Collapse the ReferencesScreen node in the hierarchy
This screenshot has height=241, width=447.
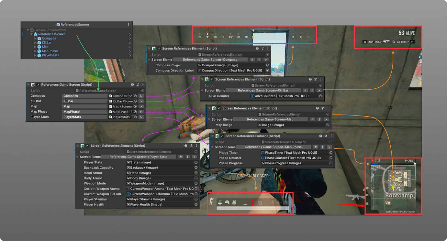[32, 34]
